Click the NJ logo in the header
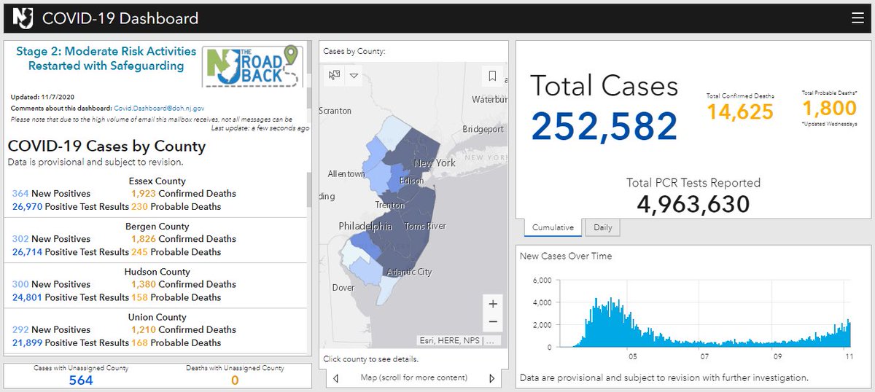Image resolution: width=875 pixels, height=392 pixels. click(x=22, y=18)
